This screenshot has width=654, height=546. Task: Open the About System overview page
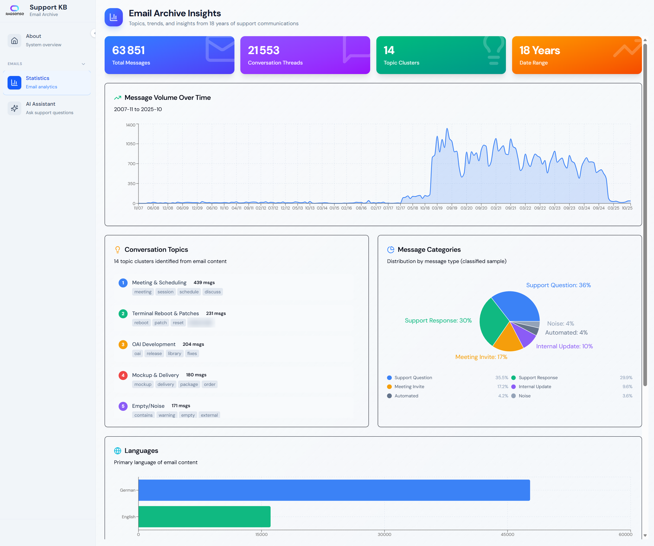coord(47,40)
